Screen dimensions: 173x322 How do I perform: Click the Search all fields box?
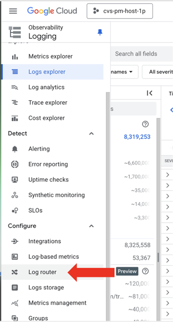point(141,54)
